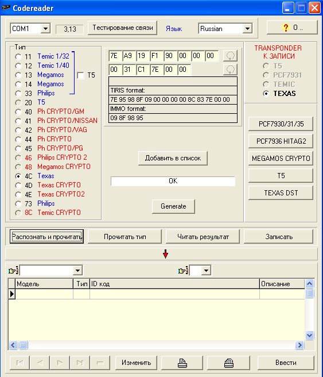
Task: Click the first hex byte field 7E
Action: (x=115, y=56)
